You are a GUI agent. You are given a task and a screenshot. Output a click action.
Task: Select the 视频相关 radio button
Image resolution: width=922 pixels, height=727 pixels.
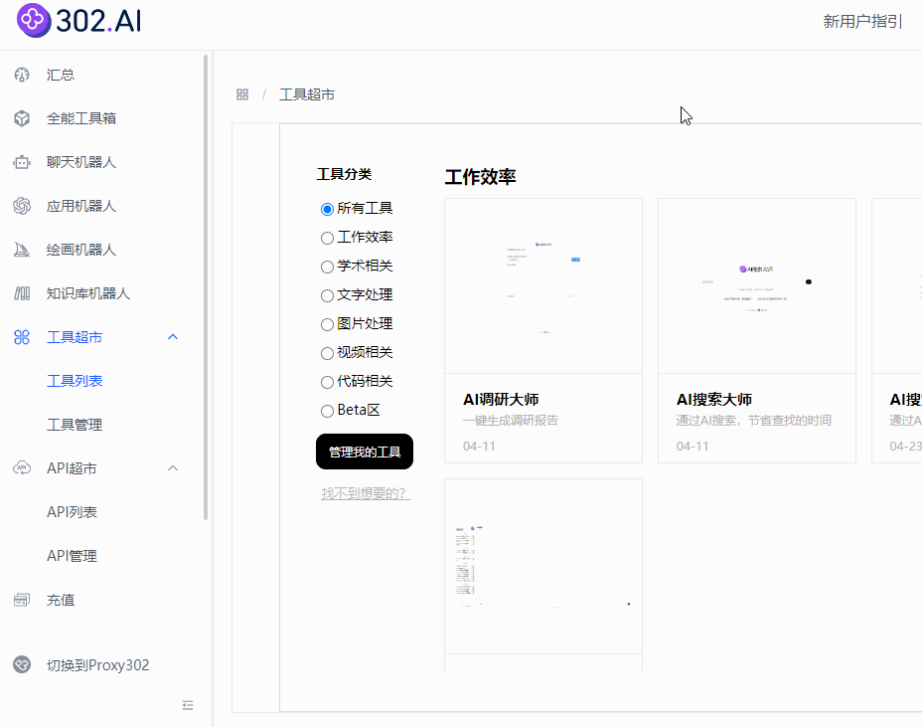(327, 353)
